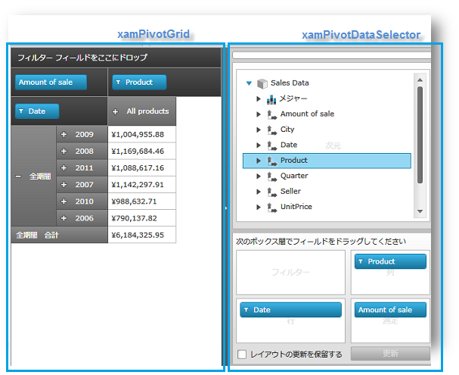Click the filter icon on Date in the rows box
The width and height of the screenshot is (459, 375).
click(247, 310)
